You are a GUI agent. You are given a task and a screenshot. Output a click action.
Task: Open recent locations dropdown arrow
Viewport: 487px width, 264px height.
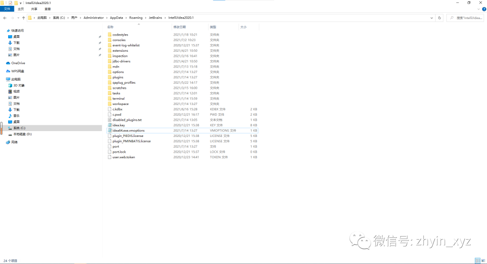tap(18, 18)
